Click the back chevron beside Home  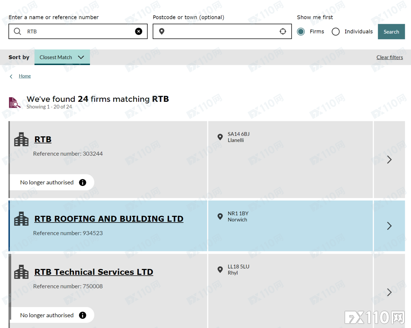coord(11,76)
